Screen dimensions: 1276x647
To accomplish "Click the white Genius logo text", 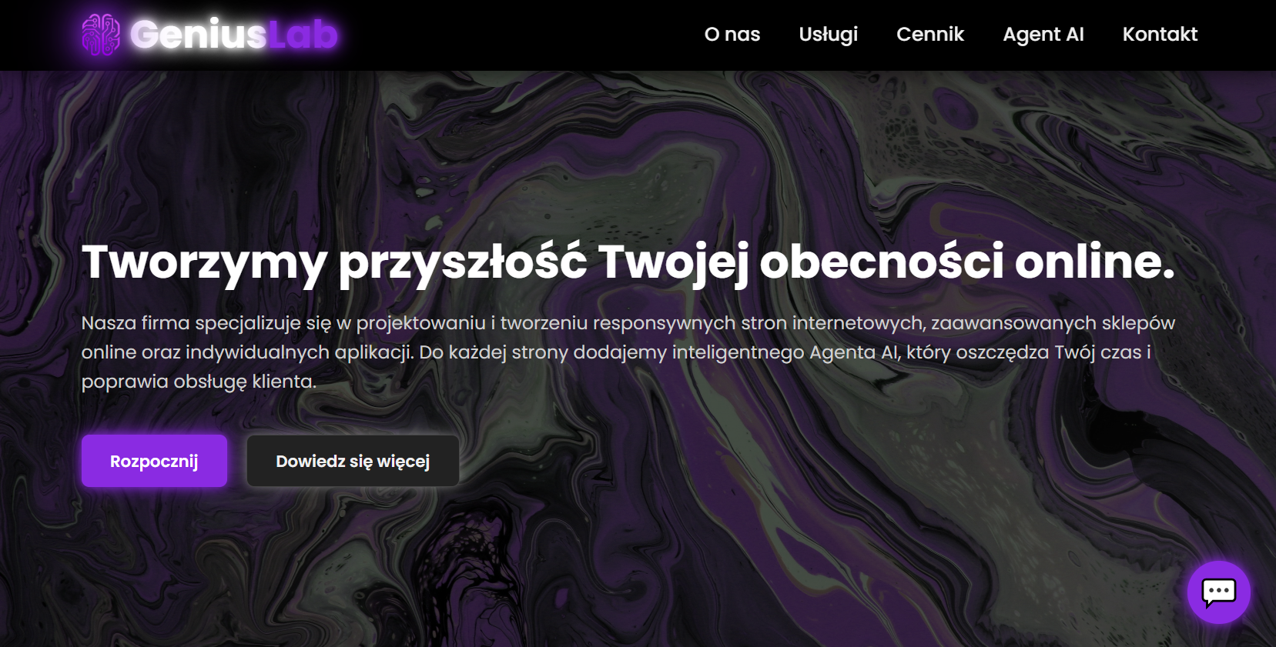I will pos(199,34).
